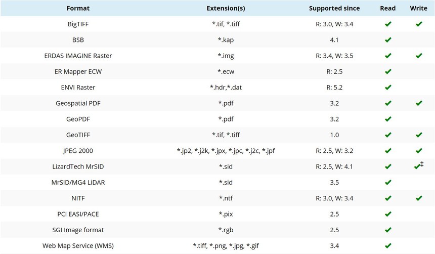
Task: Click the Supported since column header
Action: (x=334, y=9)
